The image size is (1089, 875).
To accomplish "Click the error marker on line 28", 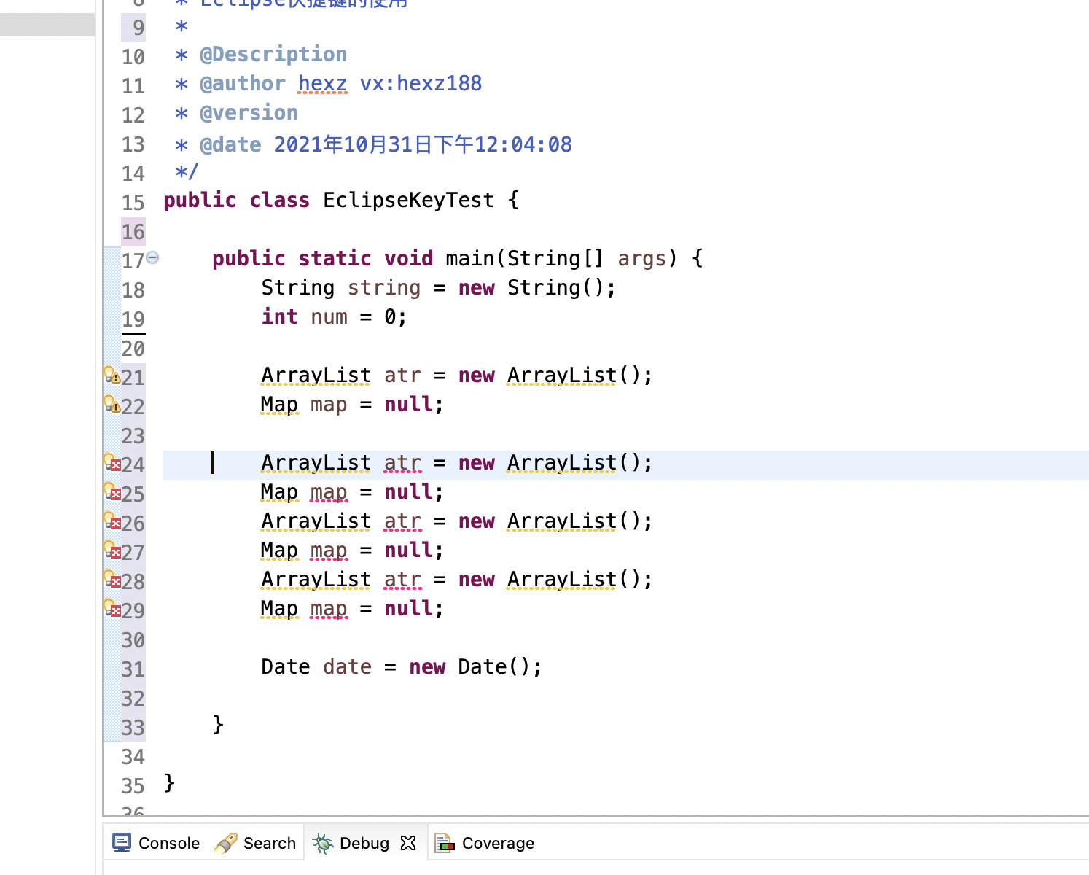I will [x=112, y=580].
